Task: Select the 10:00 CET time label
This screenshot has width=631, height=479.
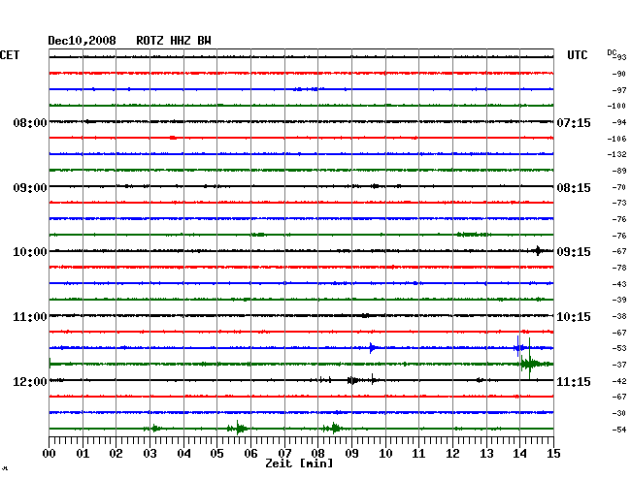Action: point(30,252)
